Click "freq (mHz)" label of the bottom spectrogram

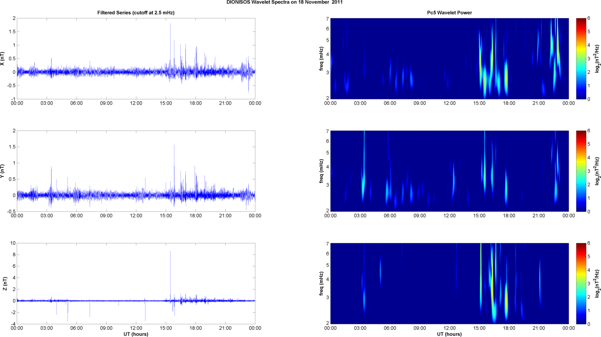tap(322, 283)
